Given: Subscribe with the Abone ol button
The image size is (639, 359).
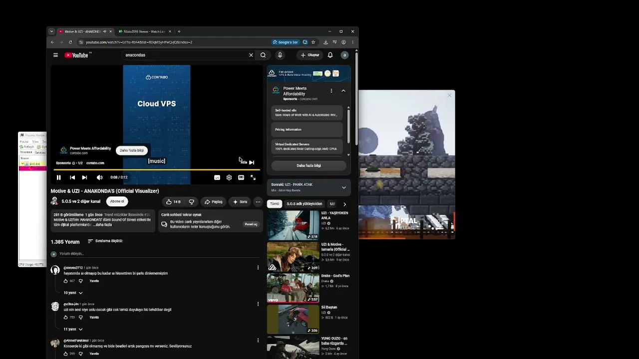Looking at the screenshot, I should pos(117,201).
